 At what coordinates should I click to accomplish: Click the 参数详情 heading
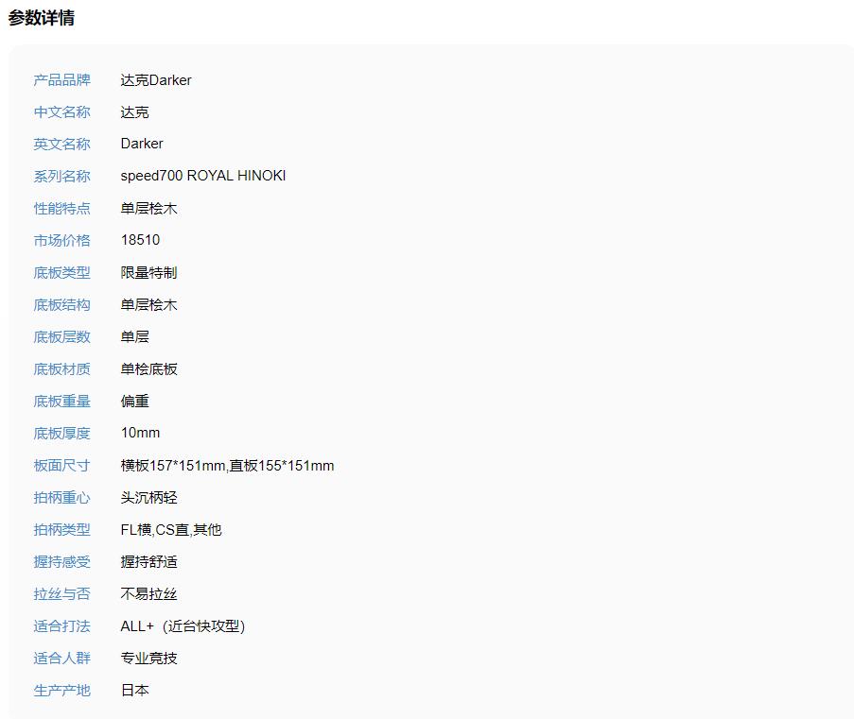point(42,18)
